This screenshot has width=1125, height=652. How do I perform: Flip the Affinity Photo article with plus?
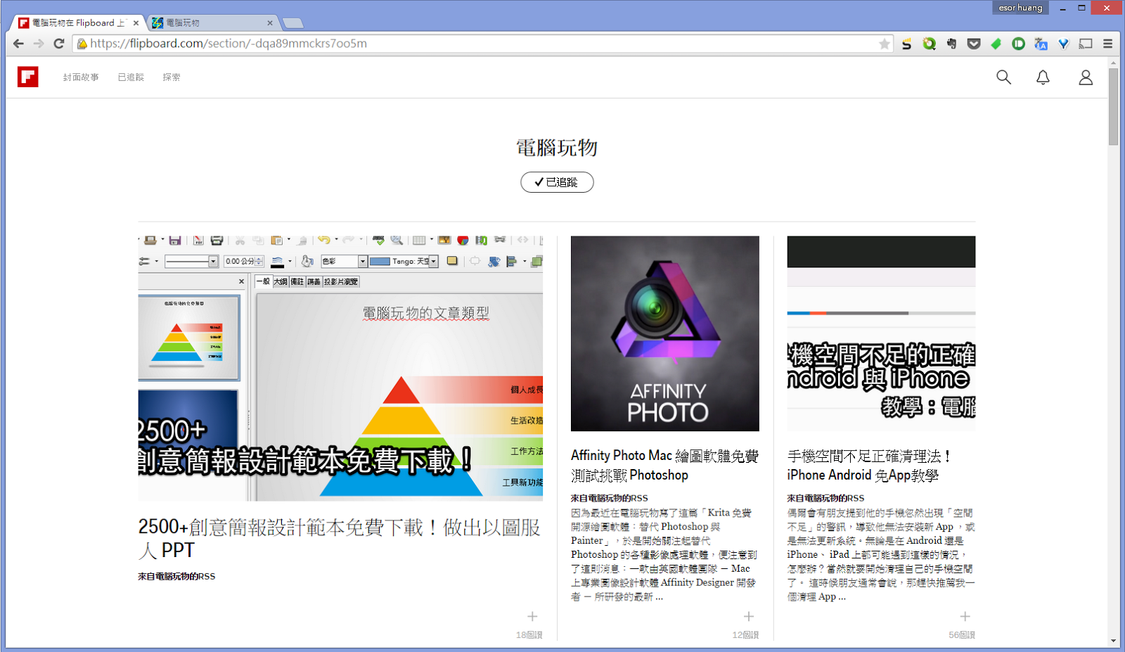(x=749, y=616)
